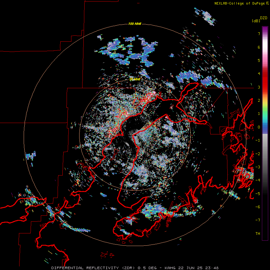Select the 100 NMI range ring label

click(135, 24)
